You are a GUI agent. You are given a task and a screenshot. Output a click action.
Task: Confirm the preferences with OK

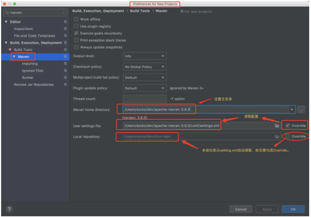click(x=293, y=209)
